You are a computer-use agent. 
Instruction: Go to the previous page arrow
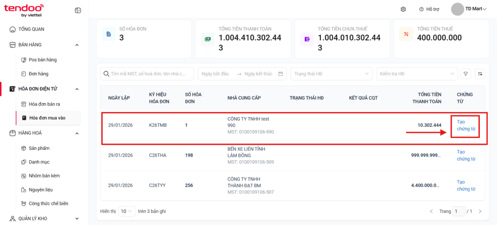click(431, 211)
